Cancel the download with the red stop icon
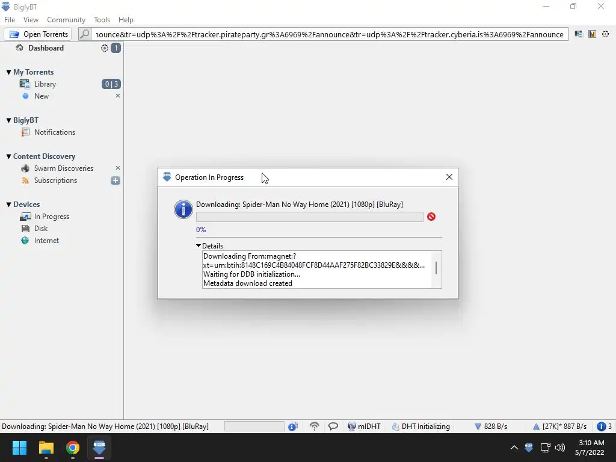This screenshot has width=616, height=462. tap(431, 217)
